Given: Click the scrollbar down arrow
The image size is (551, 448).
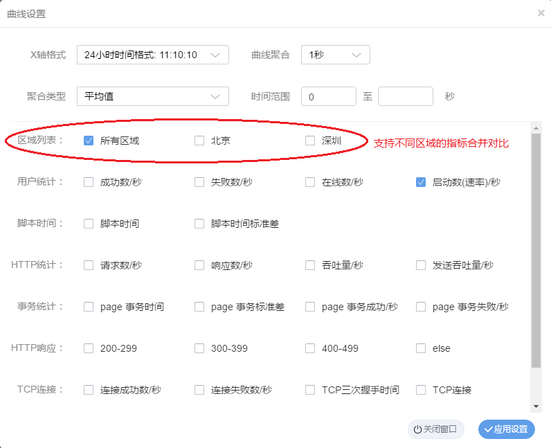Looking at the screenshot, I should (x=536, y=406).
